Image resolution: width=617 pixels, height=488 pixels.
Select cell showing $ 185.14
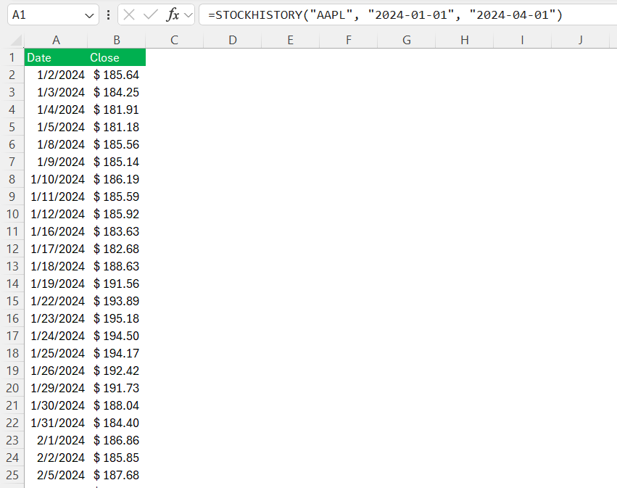point(117,162)
